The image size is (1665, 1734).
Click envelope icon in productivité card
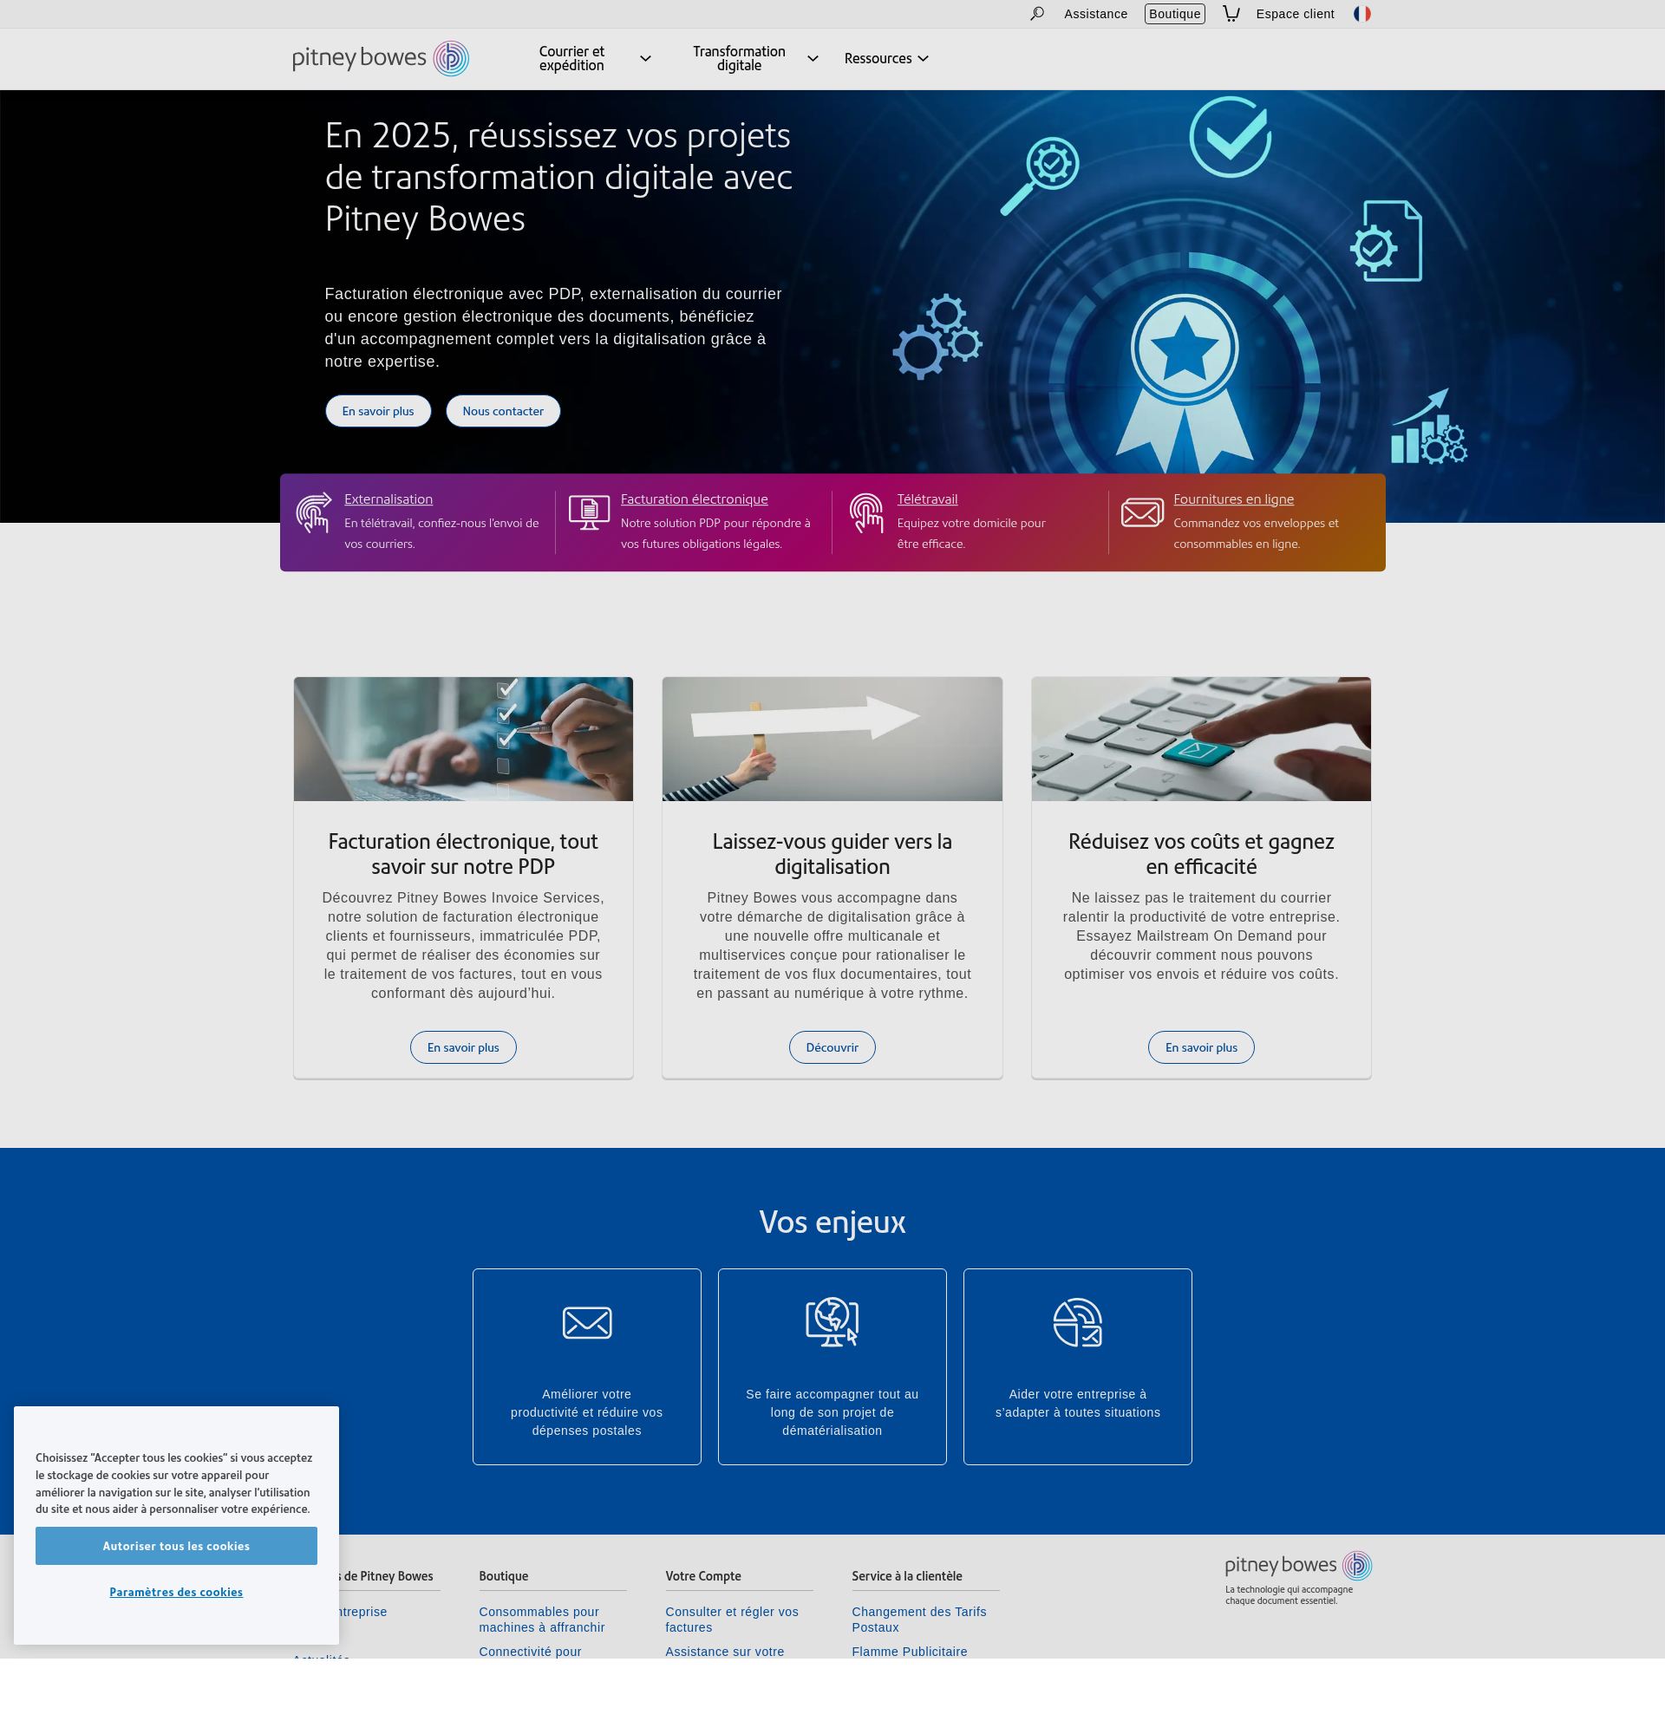586,1323
